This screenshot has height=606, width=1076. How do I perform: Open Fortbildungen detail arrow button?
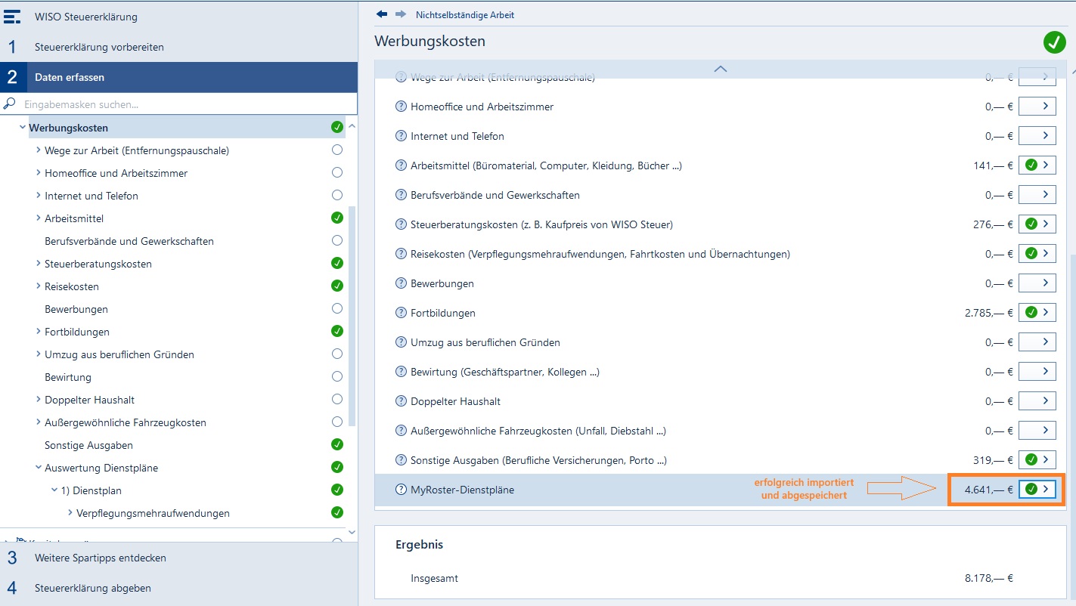1037,312
